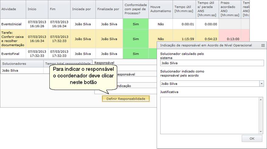Image resolution: width=267 pixels, height=149 pixels.
Task: Click Conformidade com papel de Processo header
Action: pyautogui.click(x=136, y=9)
